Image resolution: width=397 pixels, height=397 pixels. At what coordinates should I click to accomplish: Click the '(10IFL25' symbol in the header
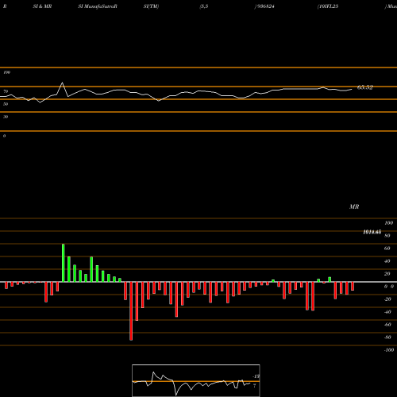point(328,6)
